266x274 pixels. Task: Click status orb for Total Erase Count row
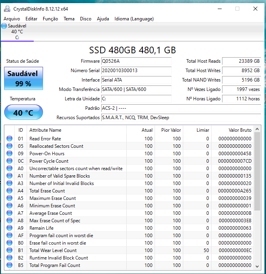[9, 191]
